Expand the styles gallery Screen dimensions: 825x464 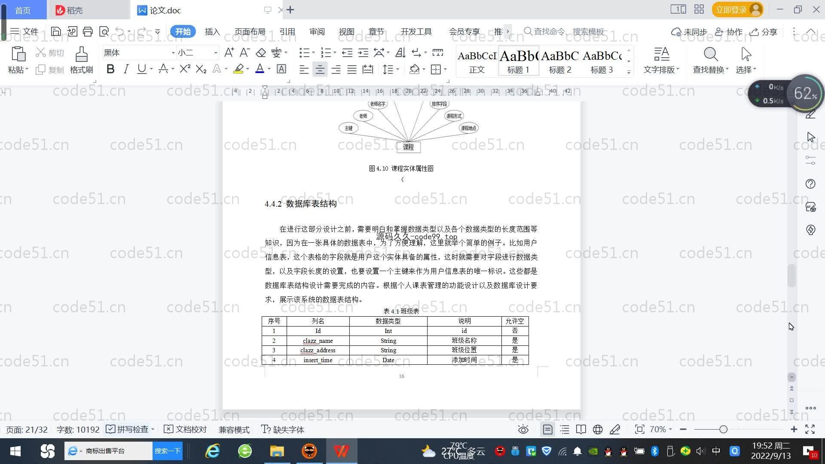point(629,72)
